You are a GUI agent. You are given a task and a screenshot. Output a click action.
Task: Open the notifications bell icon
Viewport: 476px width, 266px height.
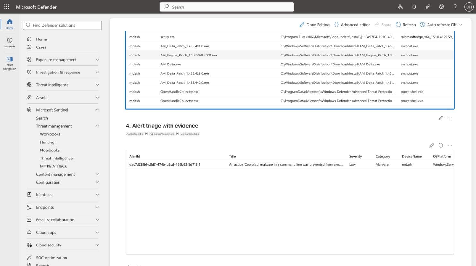[414, 7]
